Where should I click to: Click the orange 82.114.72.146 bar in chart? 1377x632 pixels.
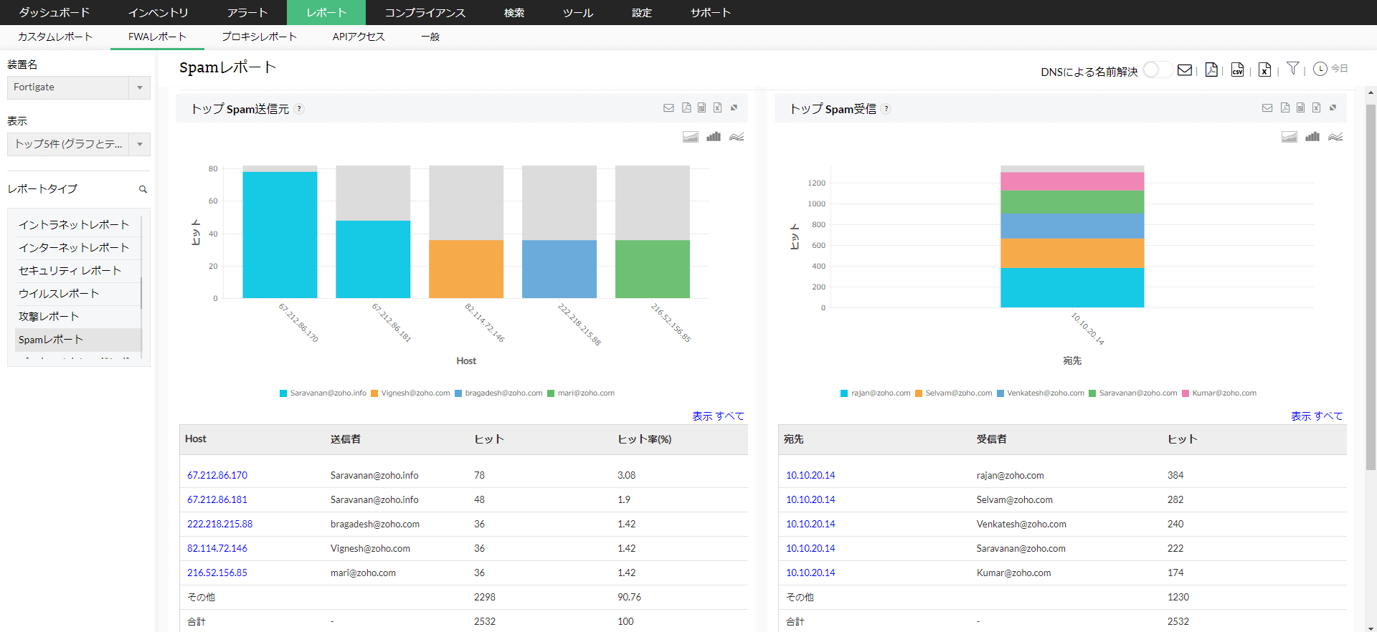[466, 269]
